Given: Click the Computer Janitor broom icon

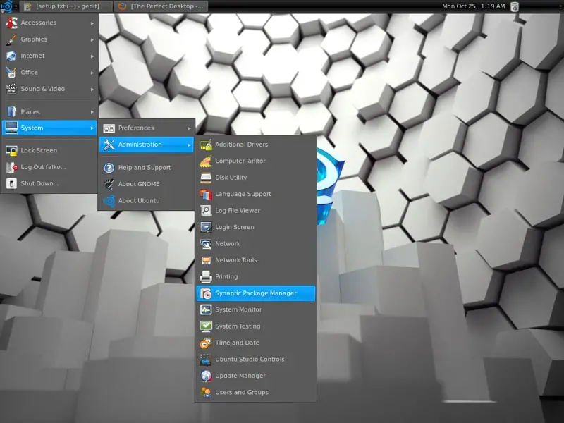Looking at the screenshot, I should click(x=206, y=161).
